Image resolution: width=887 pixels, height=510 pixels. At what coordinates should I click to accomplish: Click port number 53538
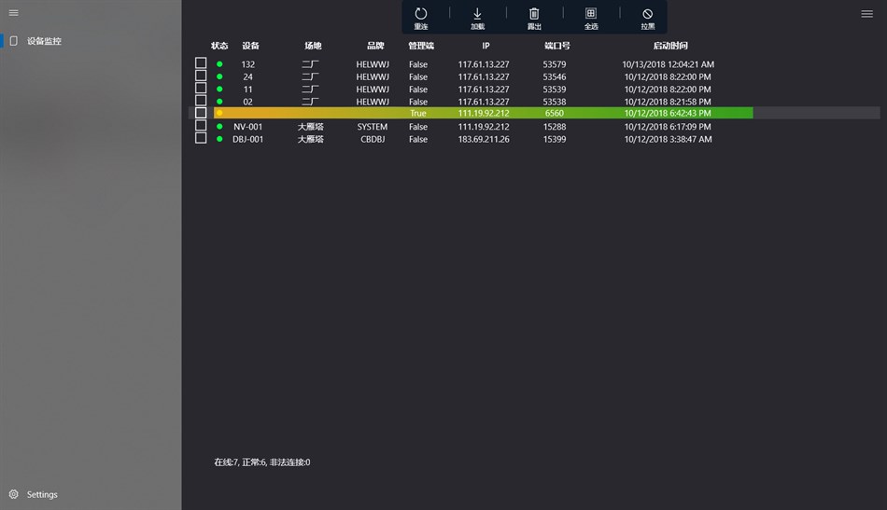point(555,102)
